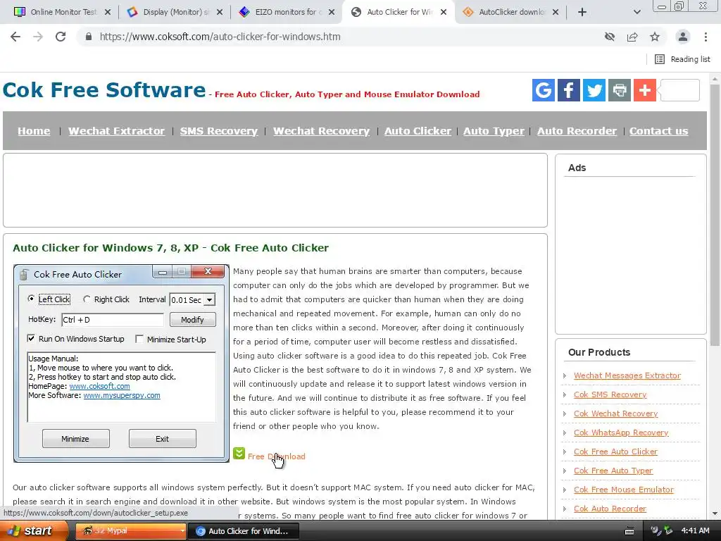Image resolution: width=721 pixels, height=541 pixels.
Task: Open Cok Free Auto Typer product link
Action: click(x=613, y=471)
